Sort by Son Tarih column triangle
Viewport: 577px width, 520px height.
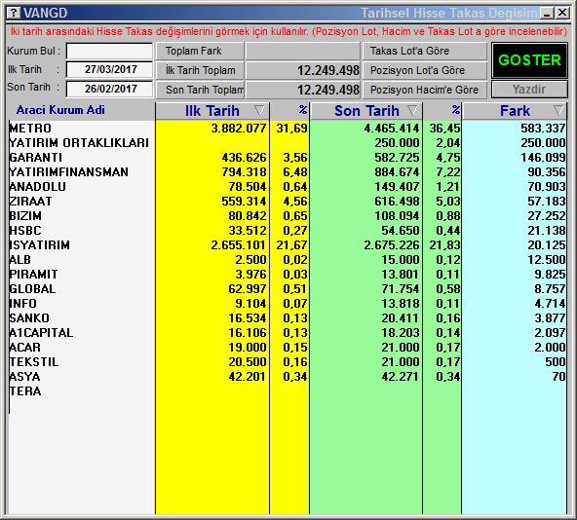[412, 110]
